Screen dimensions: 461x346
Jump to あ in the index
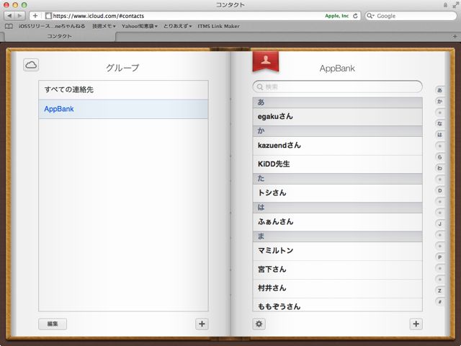click(439, 90)
